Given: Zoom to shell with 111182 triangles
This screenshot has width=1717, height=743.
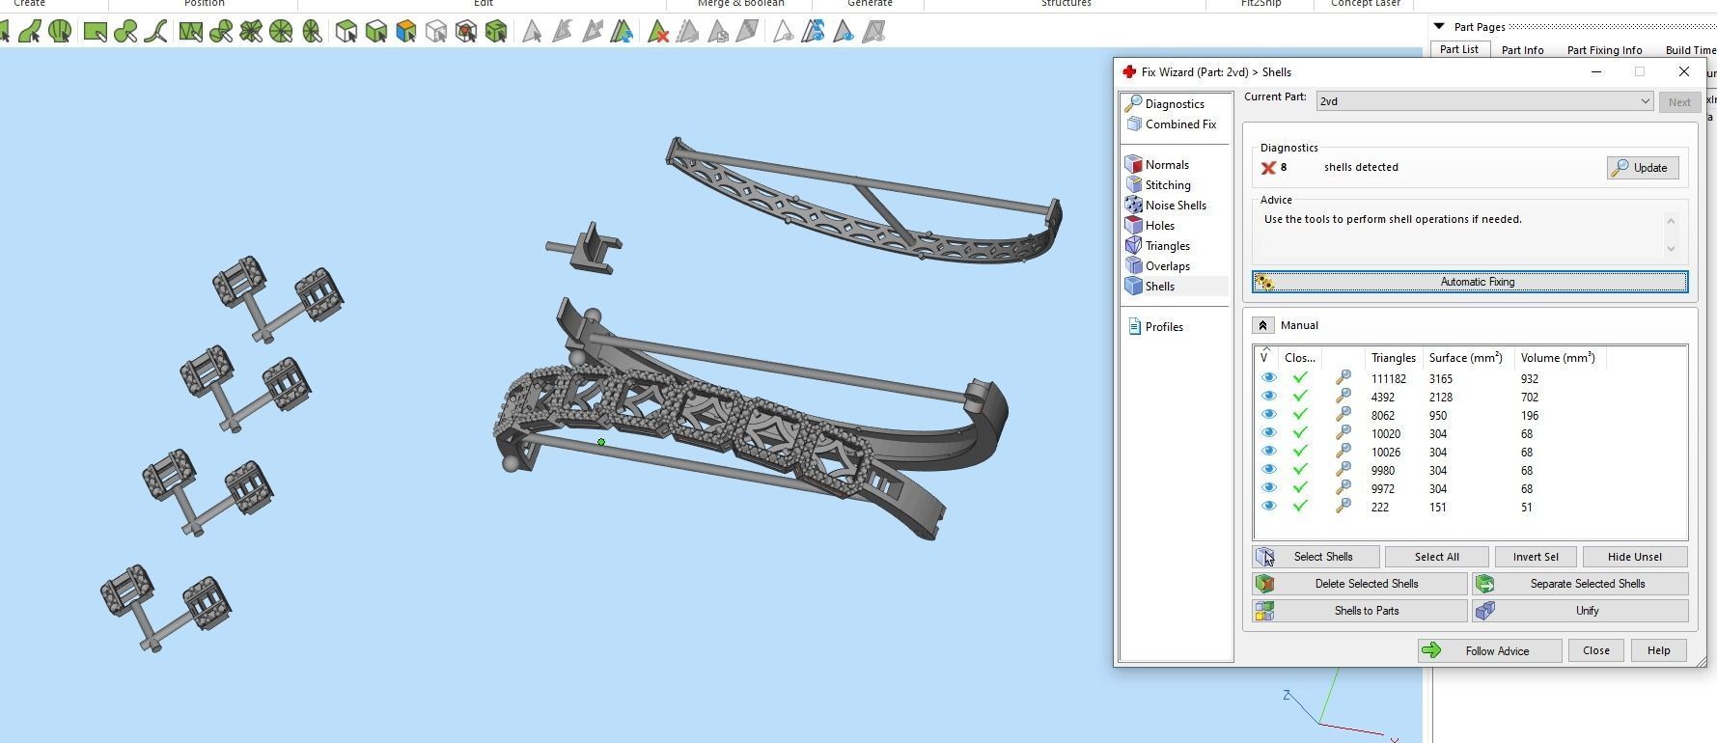Looking at the screenshot, I should point(1343,378).
